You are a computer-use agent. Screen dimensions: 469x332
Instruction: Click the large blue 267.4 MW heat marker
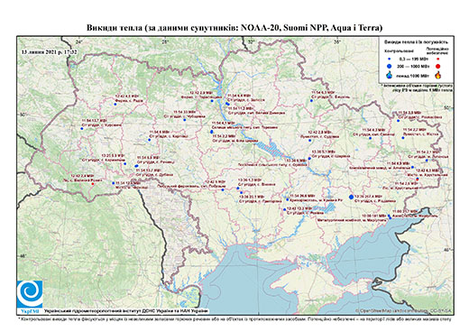352,197
